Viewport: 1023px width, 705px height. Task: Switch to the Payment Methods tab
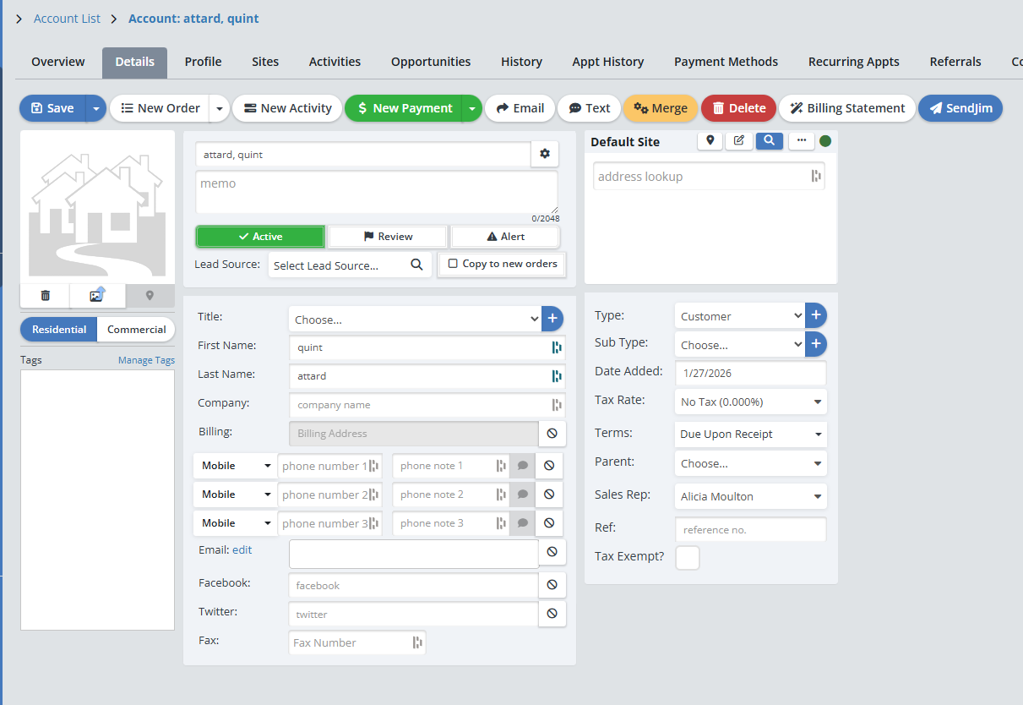coord(726,62)
